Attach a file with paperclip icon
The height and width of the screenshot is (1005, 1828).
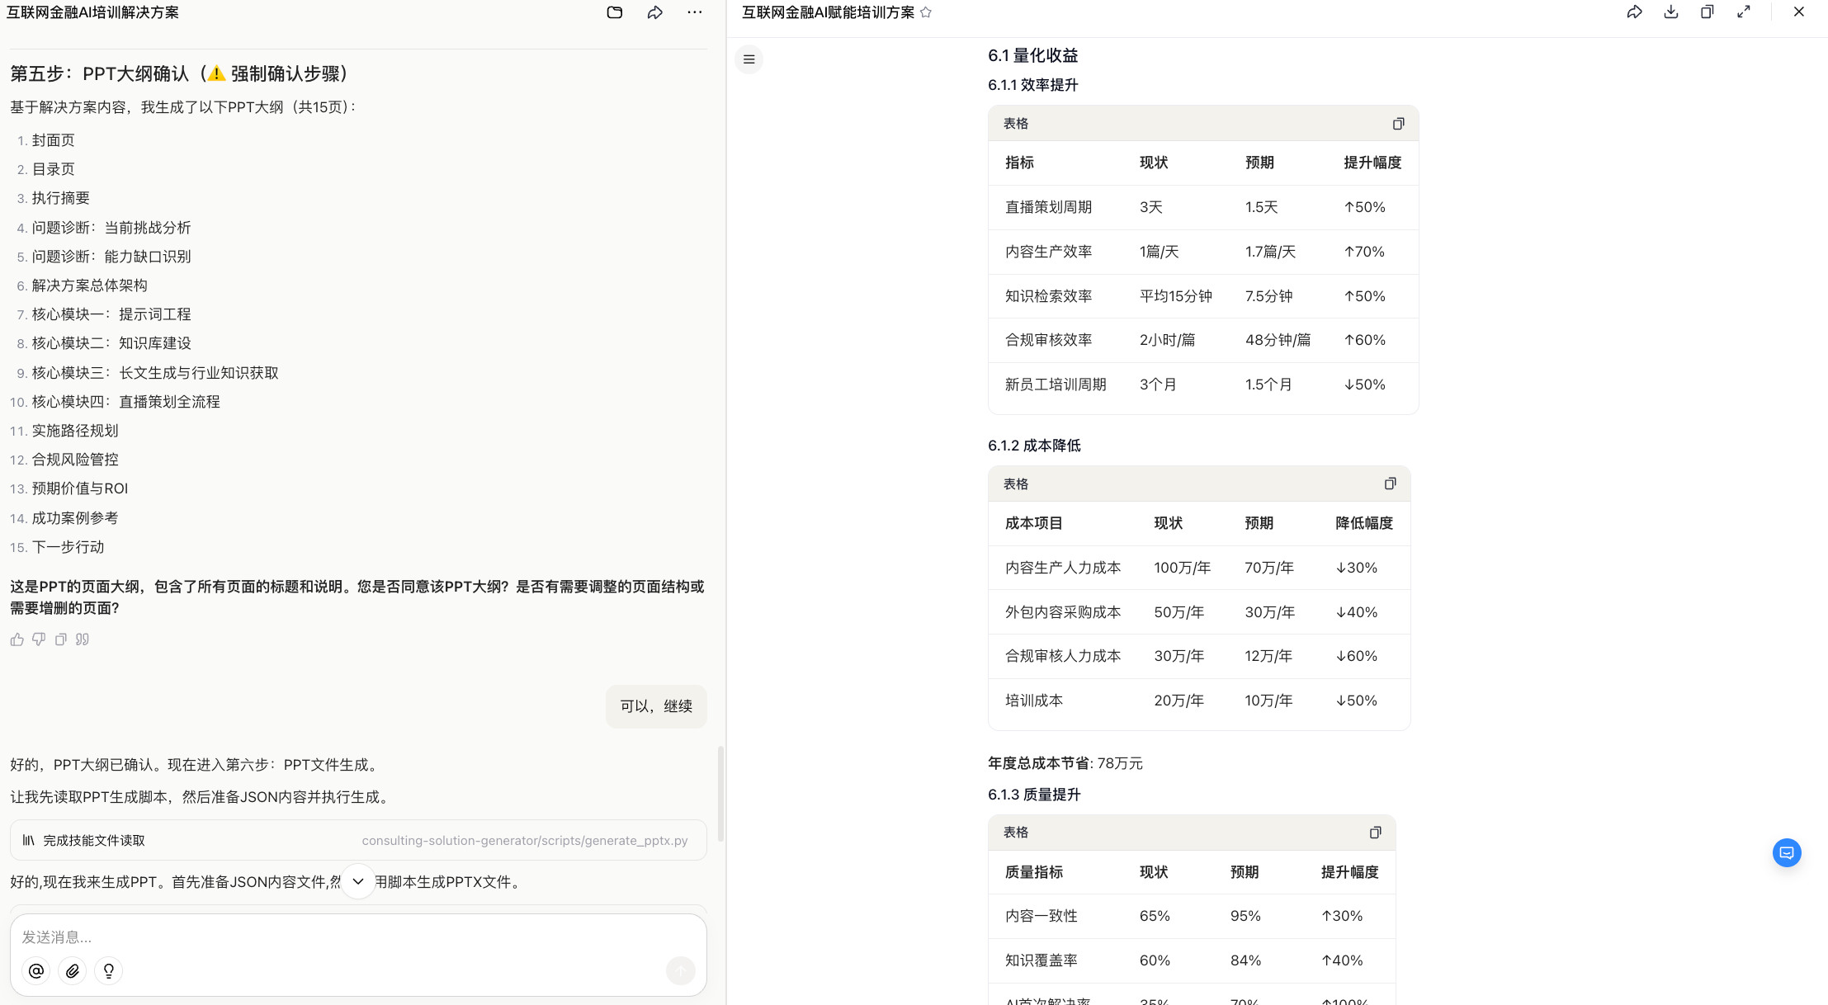73,971
